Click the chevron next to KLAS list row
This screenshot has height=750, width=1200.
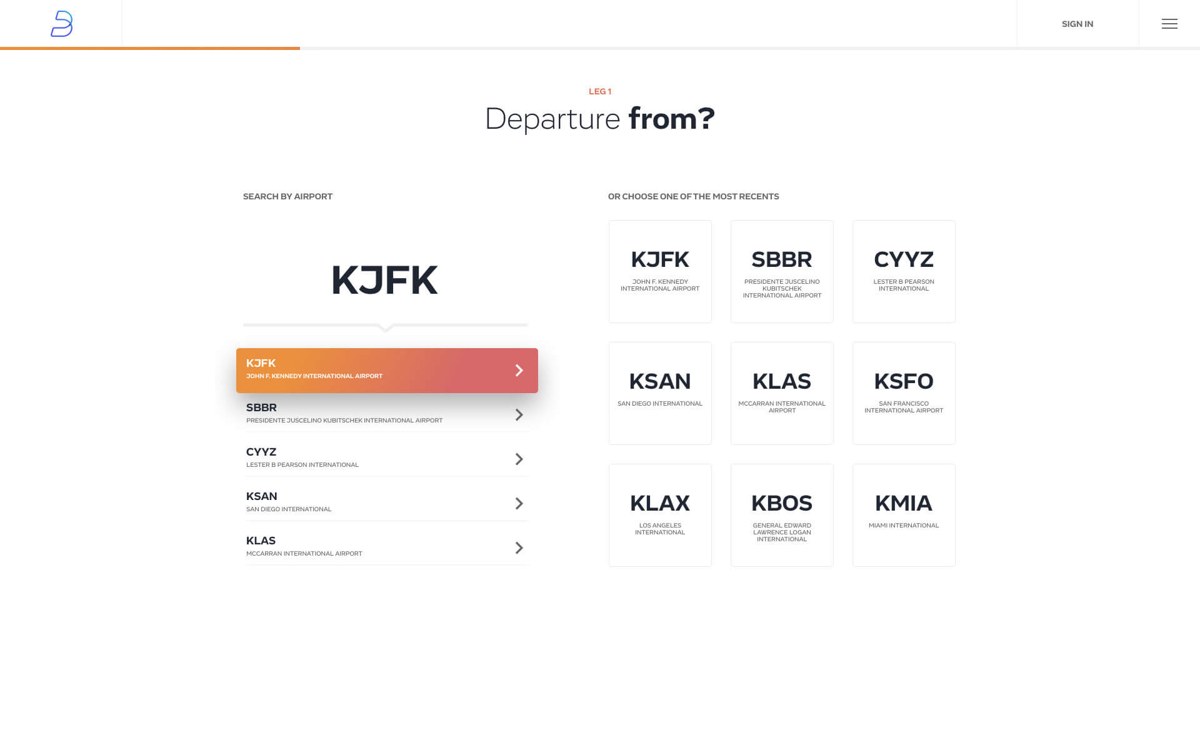(x=519, y=548)
